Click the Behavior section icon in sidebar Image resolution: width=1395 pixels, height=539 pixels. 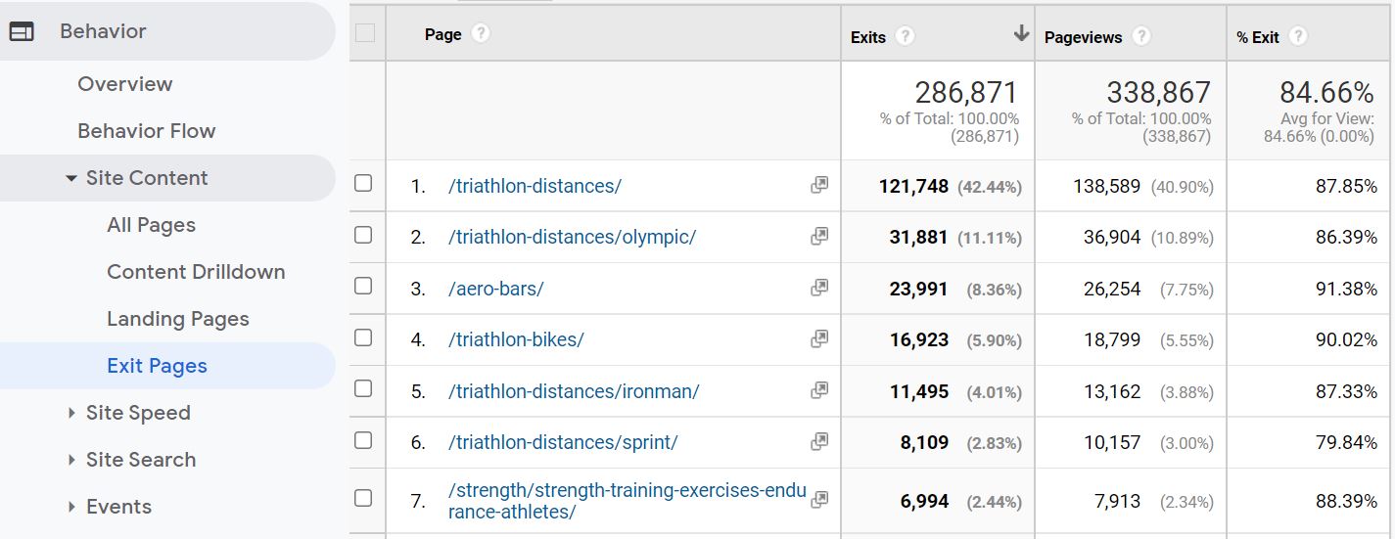pyautogui.click(x=22, y=31)
